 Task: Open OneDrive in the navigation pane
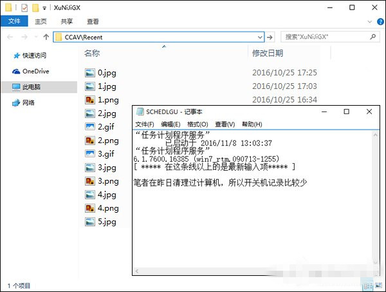35,72
